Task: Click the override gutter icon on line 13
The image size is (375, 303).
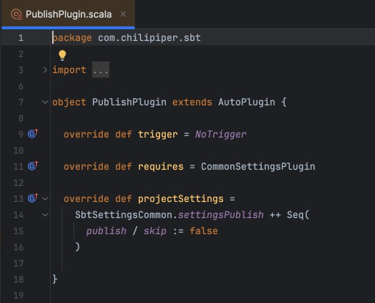Action: (33, 198)
